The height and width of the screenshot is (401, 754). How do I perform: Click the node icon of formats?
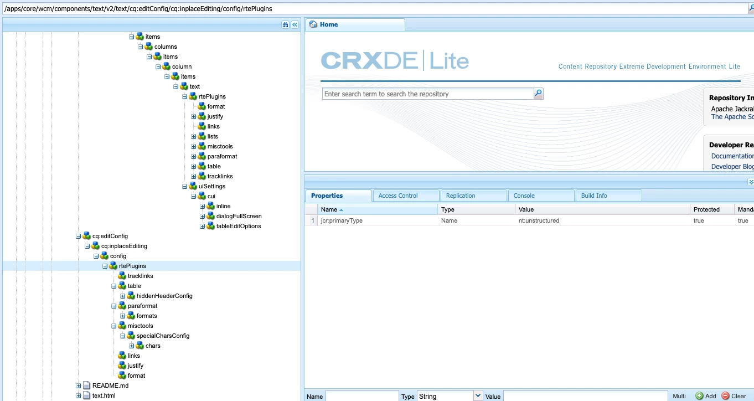(x=131, y=316)
